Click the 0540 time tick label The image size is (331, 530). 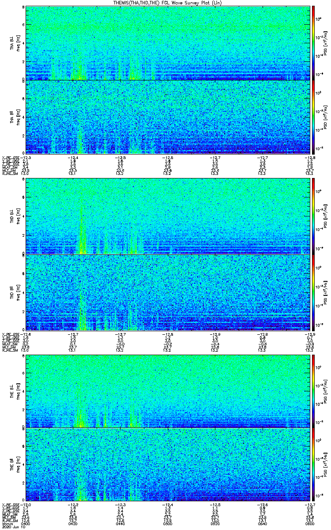pos(262,523)
